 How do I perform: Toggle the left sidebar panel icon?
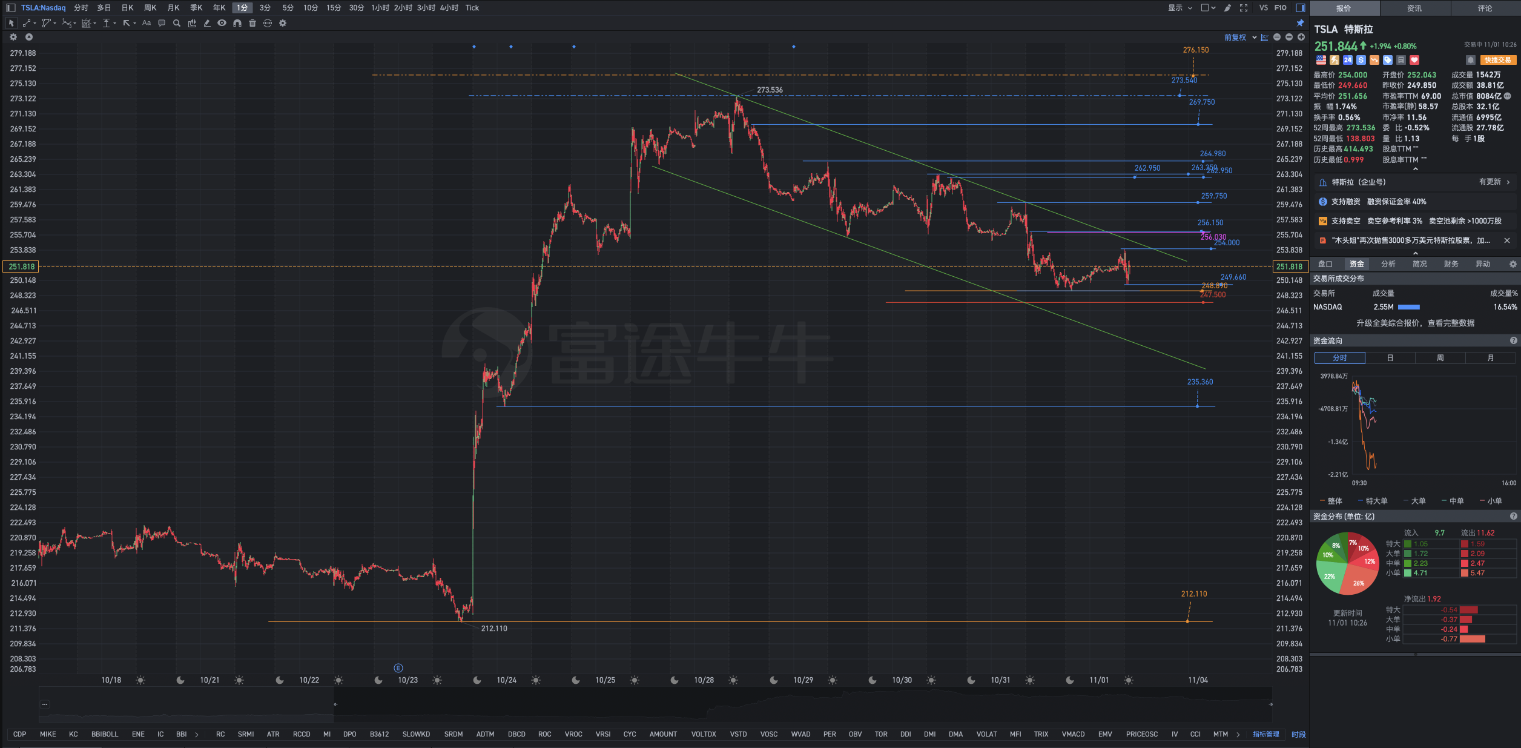click(x=10, y=8)
